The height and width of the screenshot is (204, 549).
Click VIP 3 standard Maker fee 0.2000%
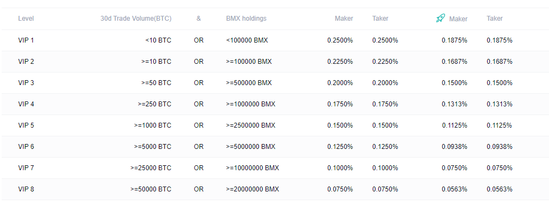[340, 83]
